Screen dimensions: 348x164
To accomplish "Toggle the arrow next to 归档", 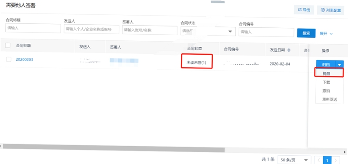I will (340, 65).
